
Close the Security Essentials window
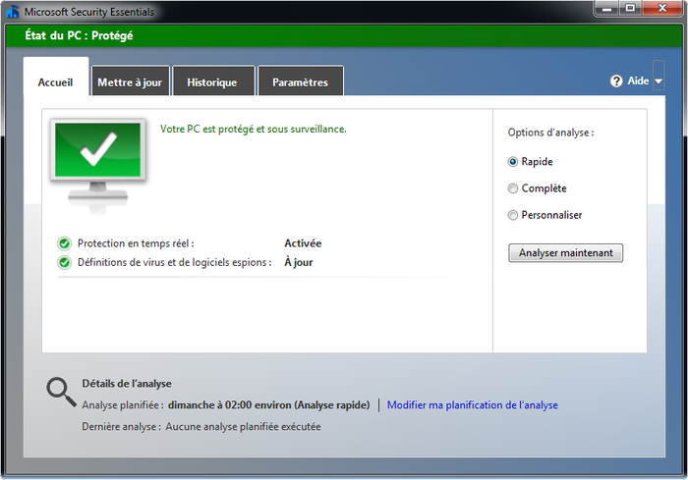662,8
